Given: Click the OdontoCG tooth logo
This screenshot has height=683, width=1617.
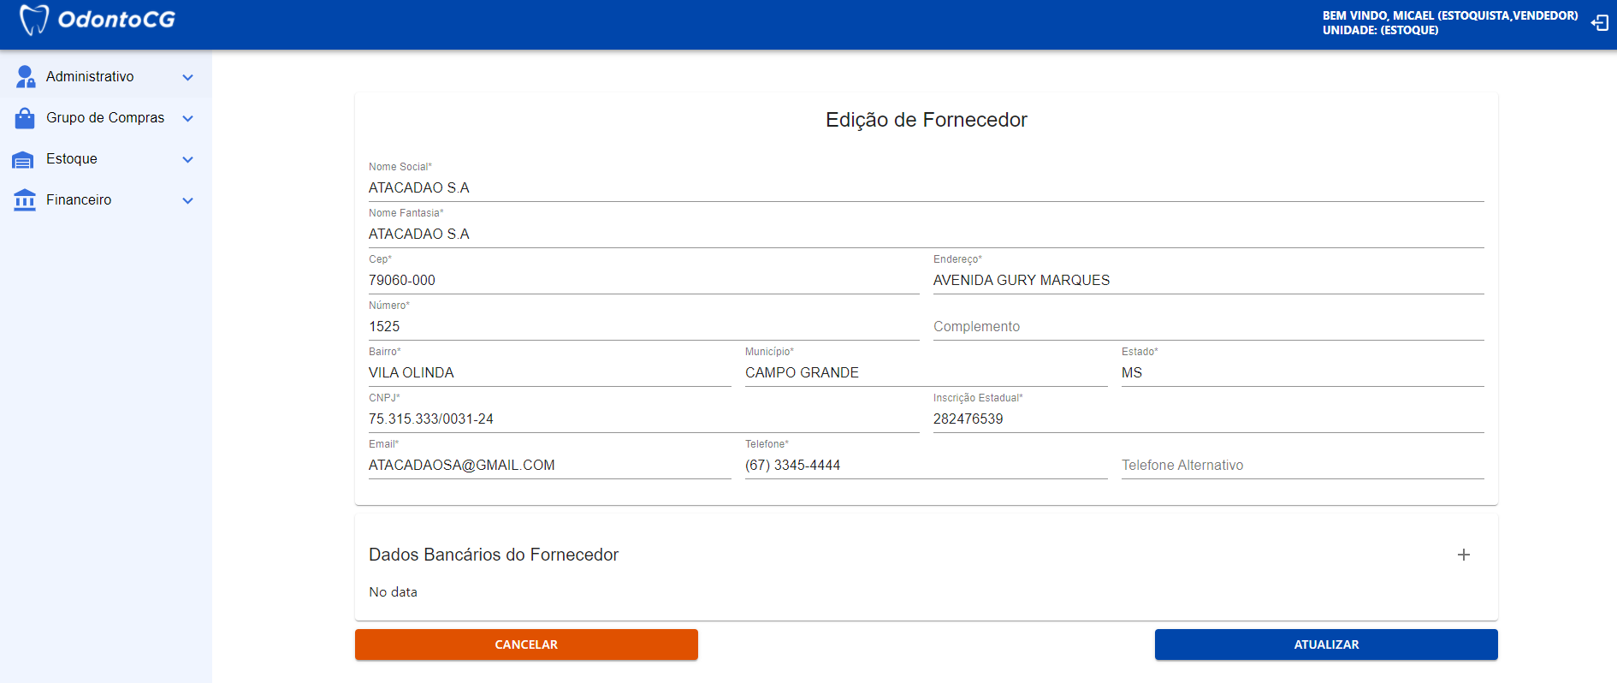Looking at the screenshot, I should [x=34, y=20].
